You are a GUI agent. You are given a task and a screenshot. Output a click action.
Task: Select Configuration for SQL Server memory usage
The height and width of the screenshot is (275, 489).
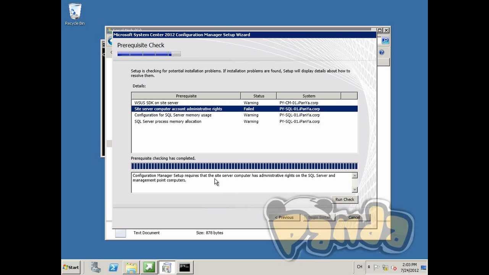244,115
